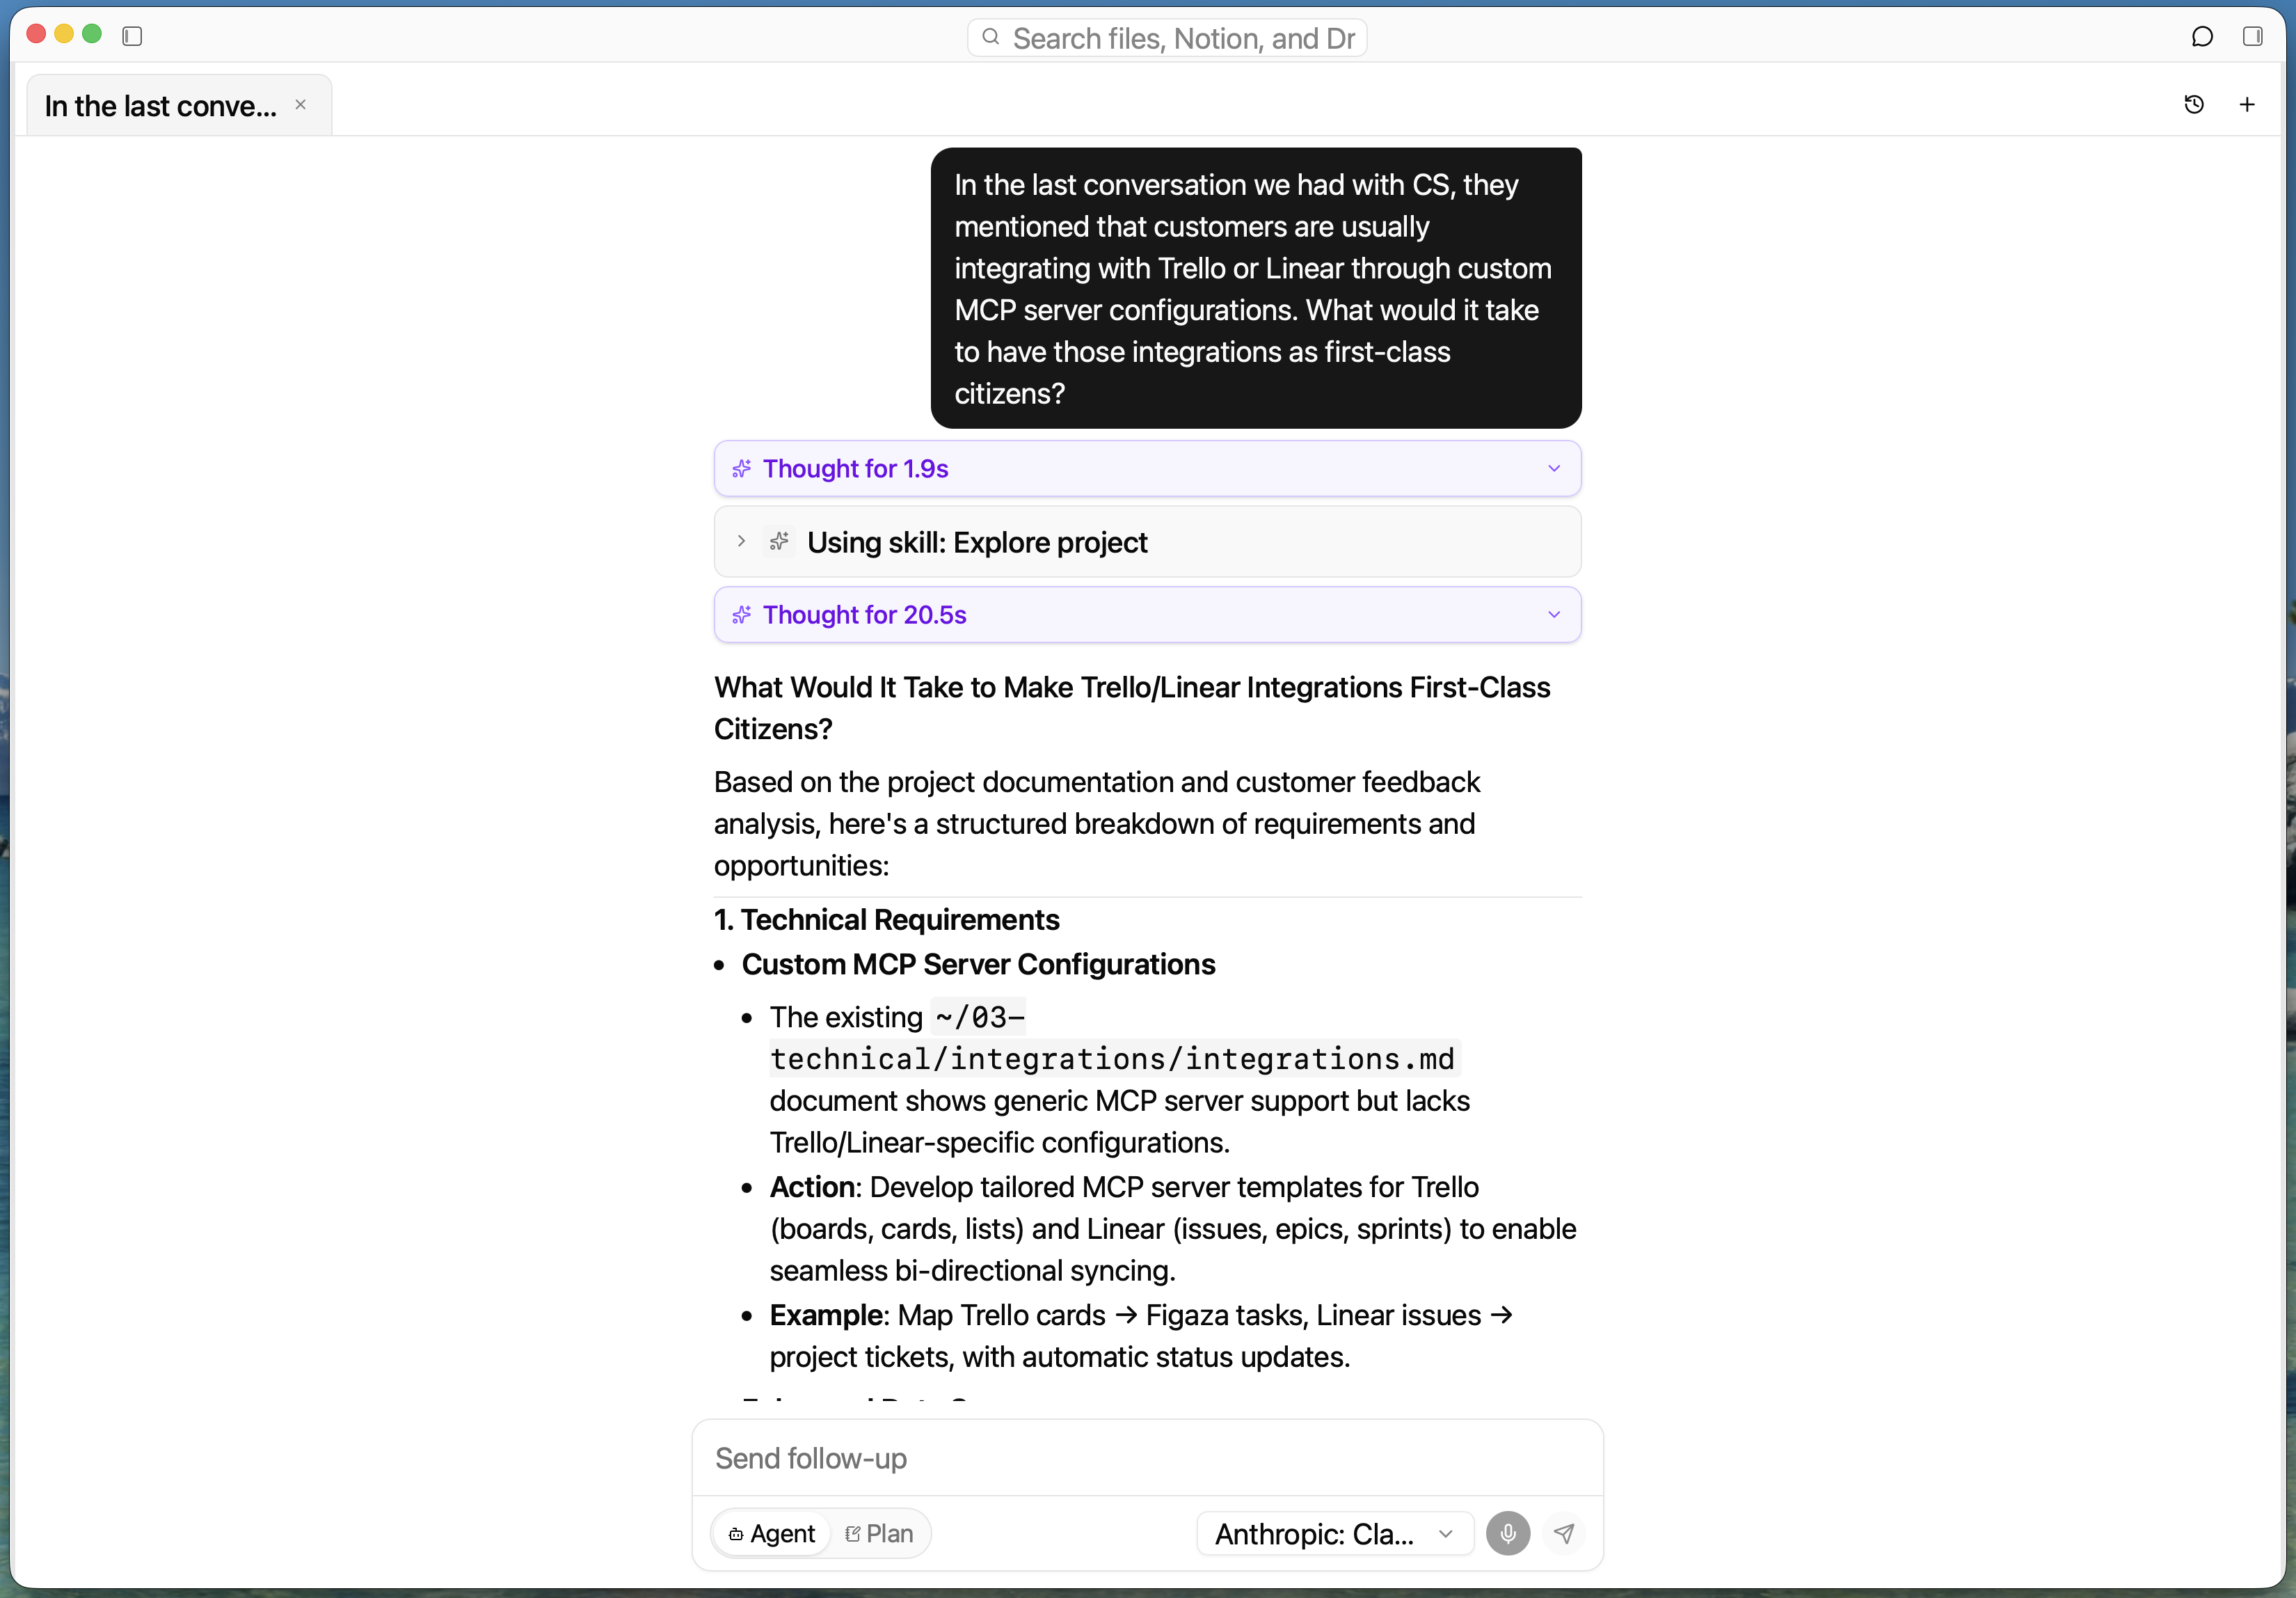Open the chat bubble icon in title bar
2296x1598 pixels.
pos(2202,37)
